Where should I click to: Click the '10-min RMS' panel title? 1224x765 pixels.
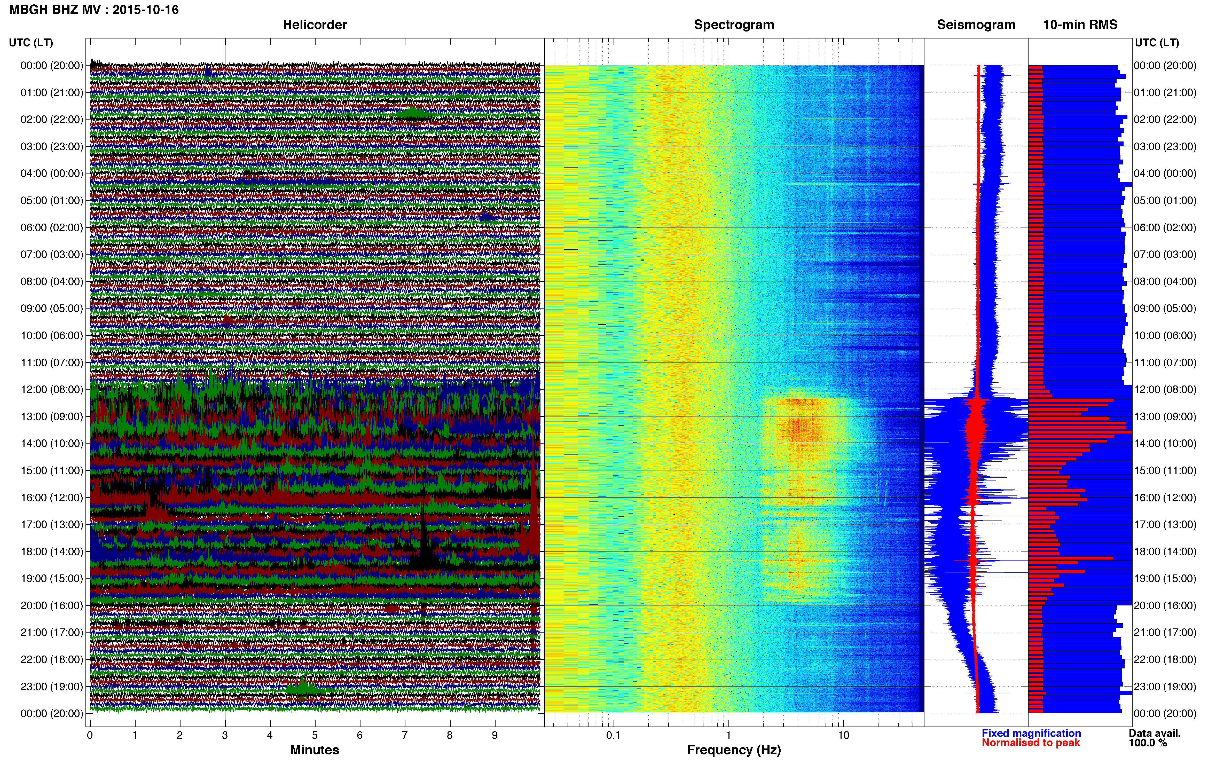point(1080,25)
